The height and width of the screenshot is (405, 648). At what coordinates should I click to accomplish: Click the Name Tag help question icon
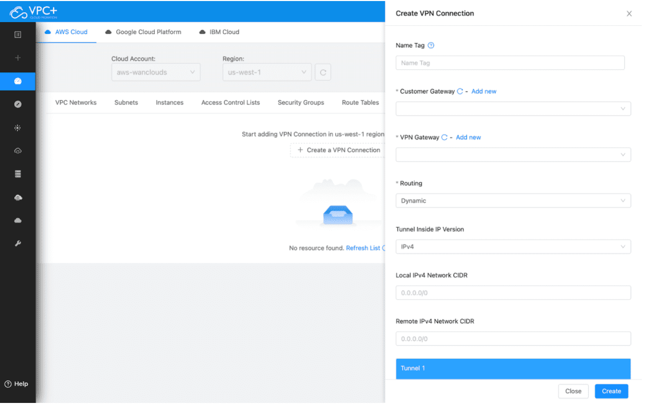pyautogui.click(x=431, y=45)
